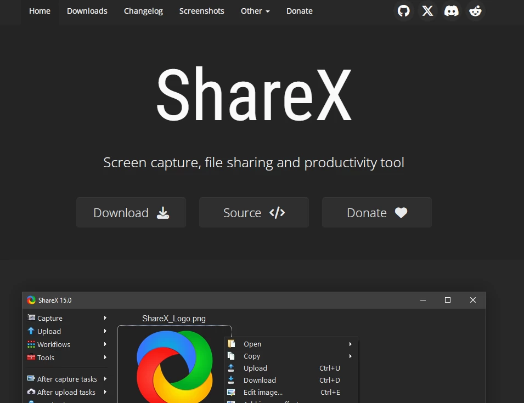Click the large Source button
Viewport: 524px width, 403px height.
(x=254, y=212)
